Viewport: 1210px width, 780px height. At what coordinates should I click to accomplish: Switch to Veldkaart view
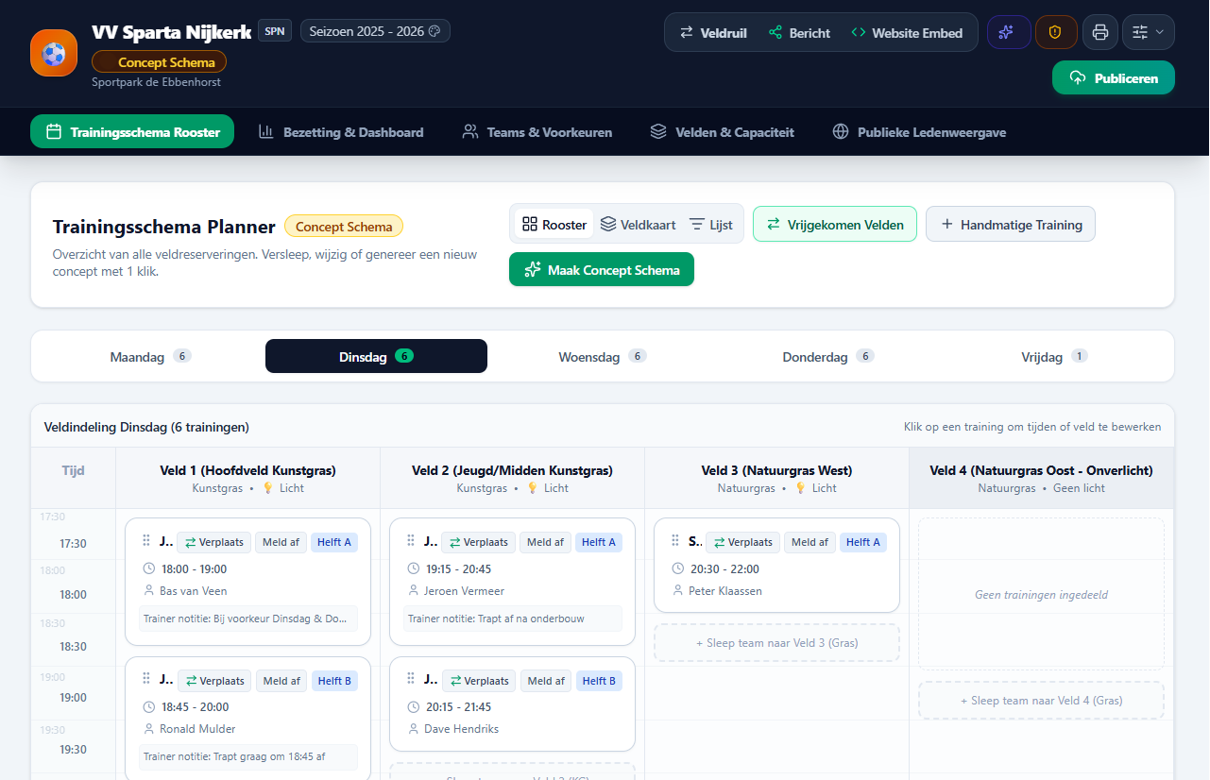639,225
